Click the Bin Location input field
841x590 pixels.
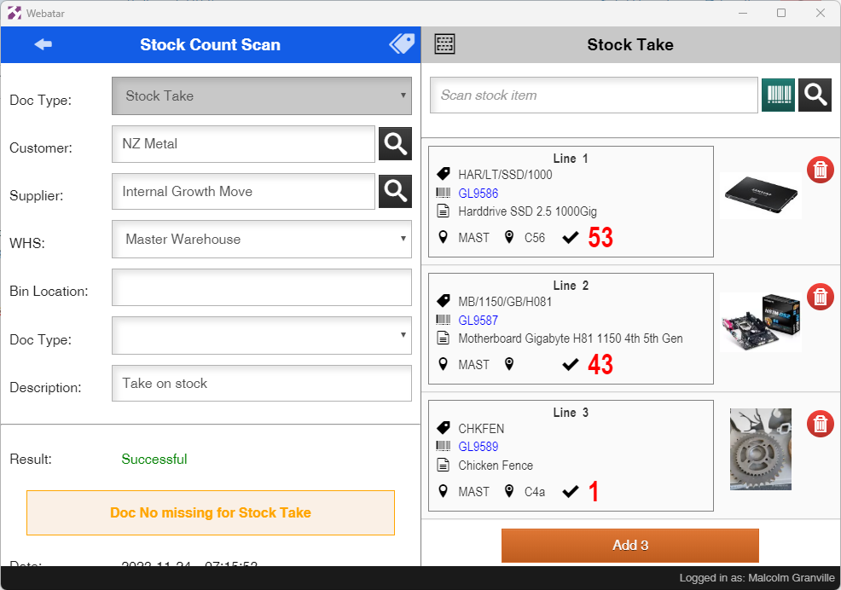pyautogui.click(x=261, y=288)
